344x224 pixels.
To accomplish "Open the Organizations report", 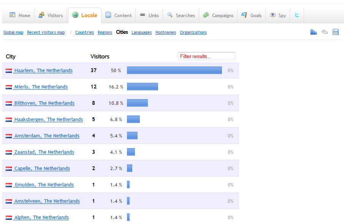I will click(x=193, y=33).
